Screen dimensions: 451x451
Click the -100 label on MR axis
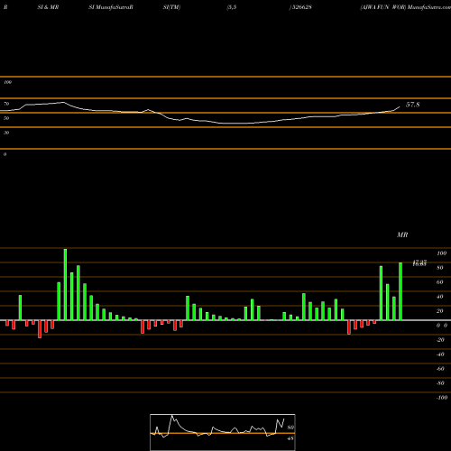click(x=441, y=398)
